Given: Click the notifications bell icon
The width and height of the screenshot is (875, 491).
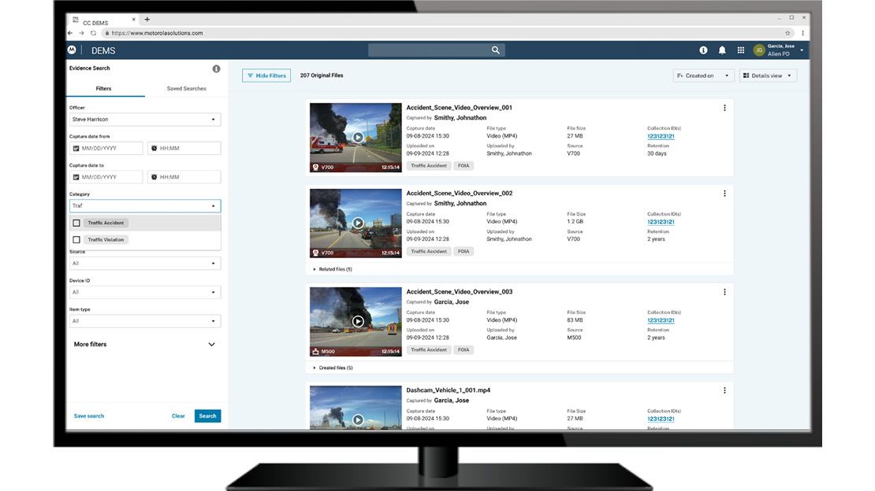Looking at the screenshot, I should tap(722, 50).
